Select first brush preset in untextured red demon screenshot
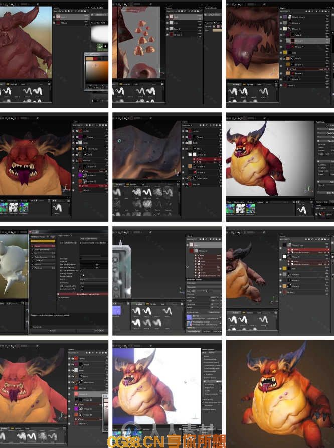This screenshot has height=448, width=334. tap(7, 92)
